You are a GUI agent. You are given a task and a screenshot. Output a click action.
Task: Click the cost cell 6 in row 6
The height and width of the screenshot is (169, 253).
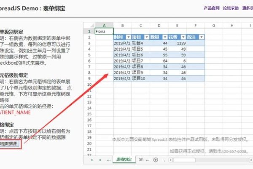click(x=177, y=61)
